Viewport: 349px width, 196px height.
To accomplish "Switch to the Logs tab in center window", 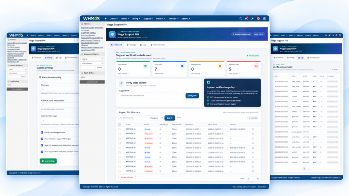I will (x=143, y=45).
